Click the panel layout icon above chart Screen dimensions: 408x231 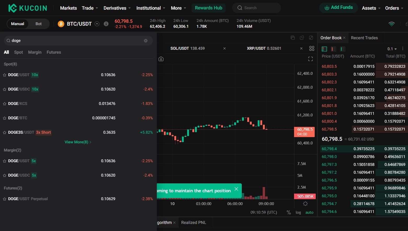293,38
